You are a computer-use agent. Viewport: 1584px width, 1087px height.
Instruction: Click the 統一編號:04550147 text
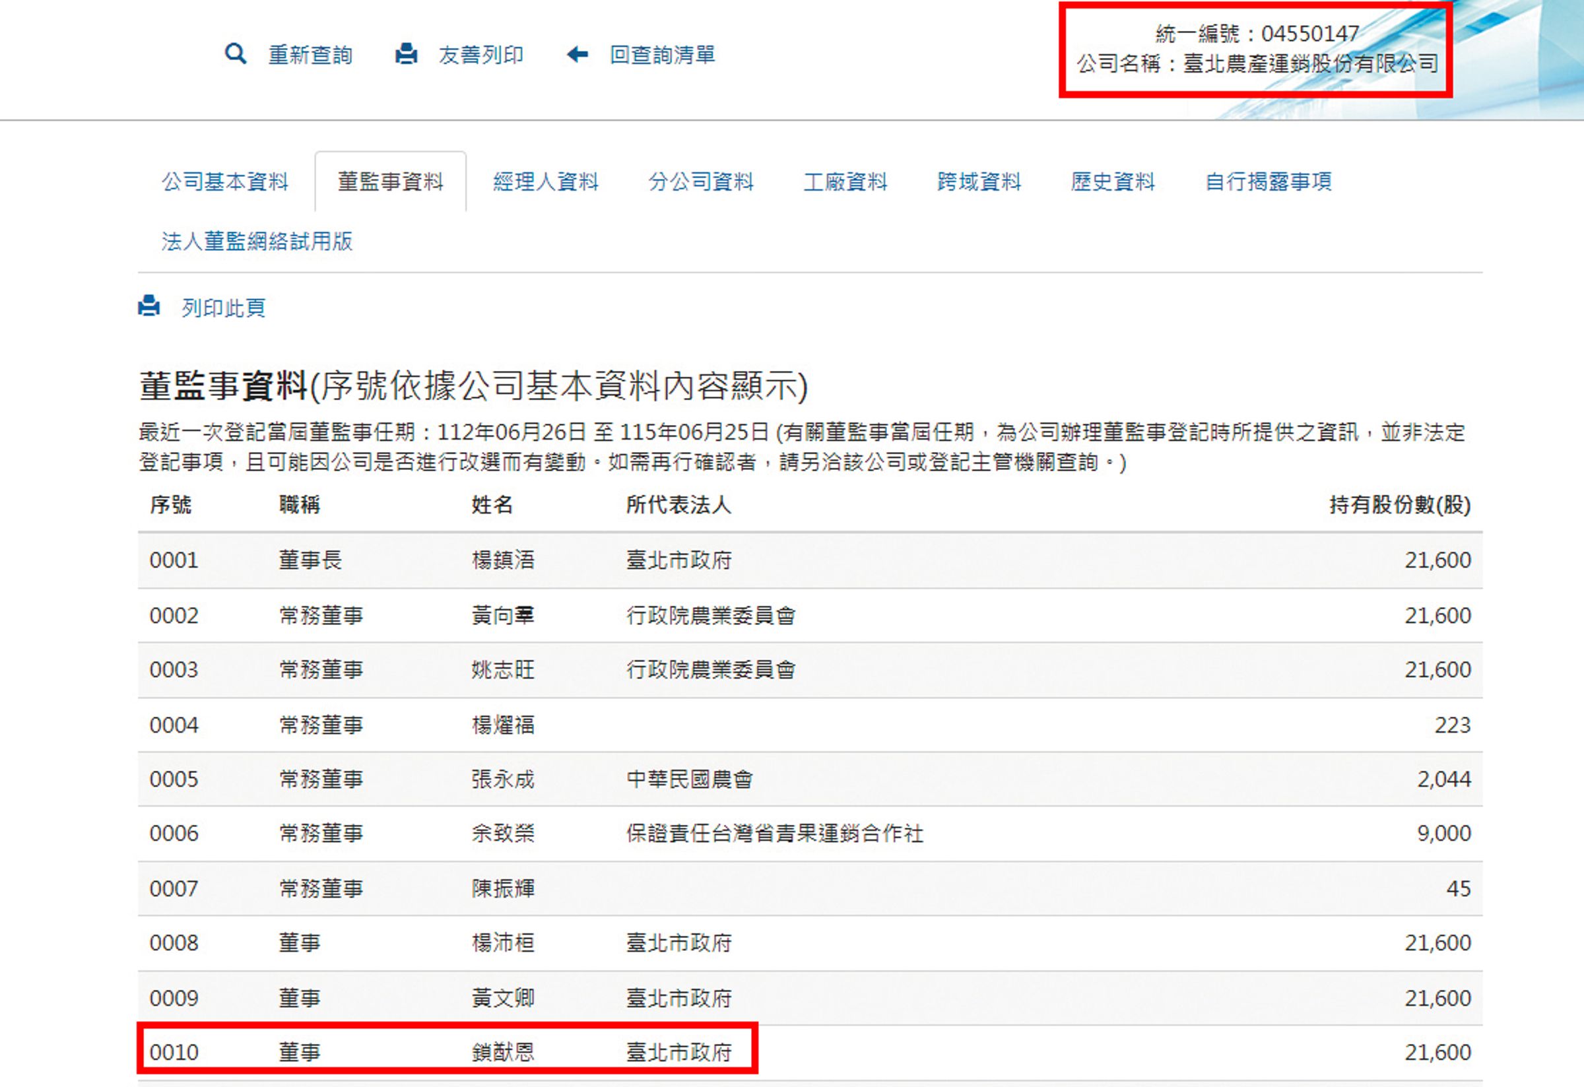[x=1257, y=34]
